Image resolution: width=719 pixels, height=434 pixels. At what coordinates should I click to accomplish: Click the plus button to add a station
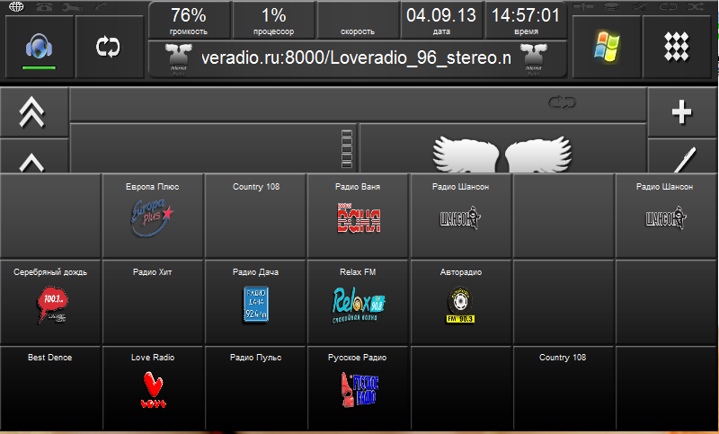pos(682,112)
